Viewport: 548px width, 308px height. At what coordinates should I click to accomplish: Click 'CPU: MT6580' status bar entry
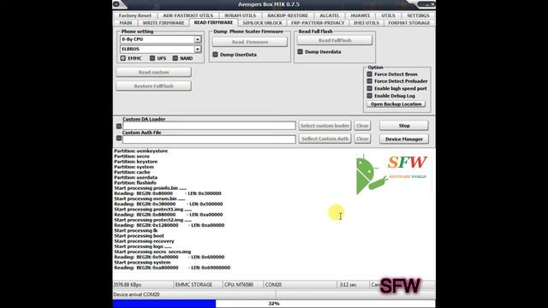pos(239,285)
